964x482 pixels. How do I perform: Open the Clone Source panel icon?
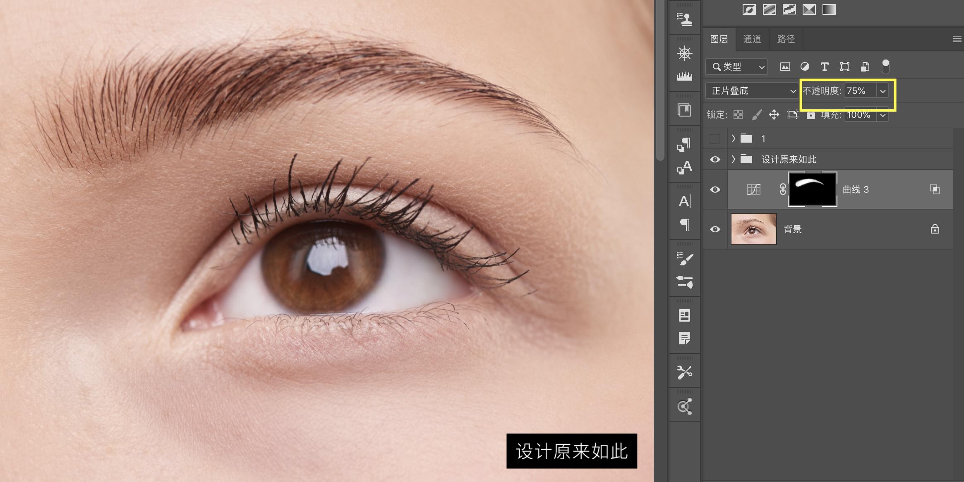point(684,19)
